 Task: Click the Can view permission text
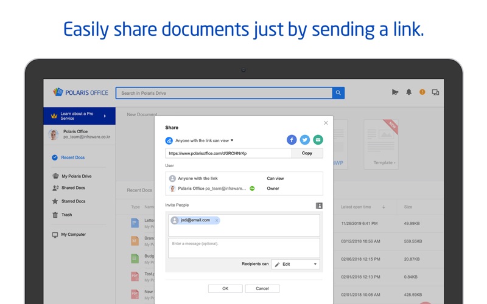(x=275, y=178)
